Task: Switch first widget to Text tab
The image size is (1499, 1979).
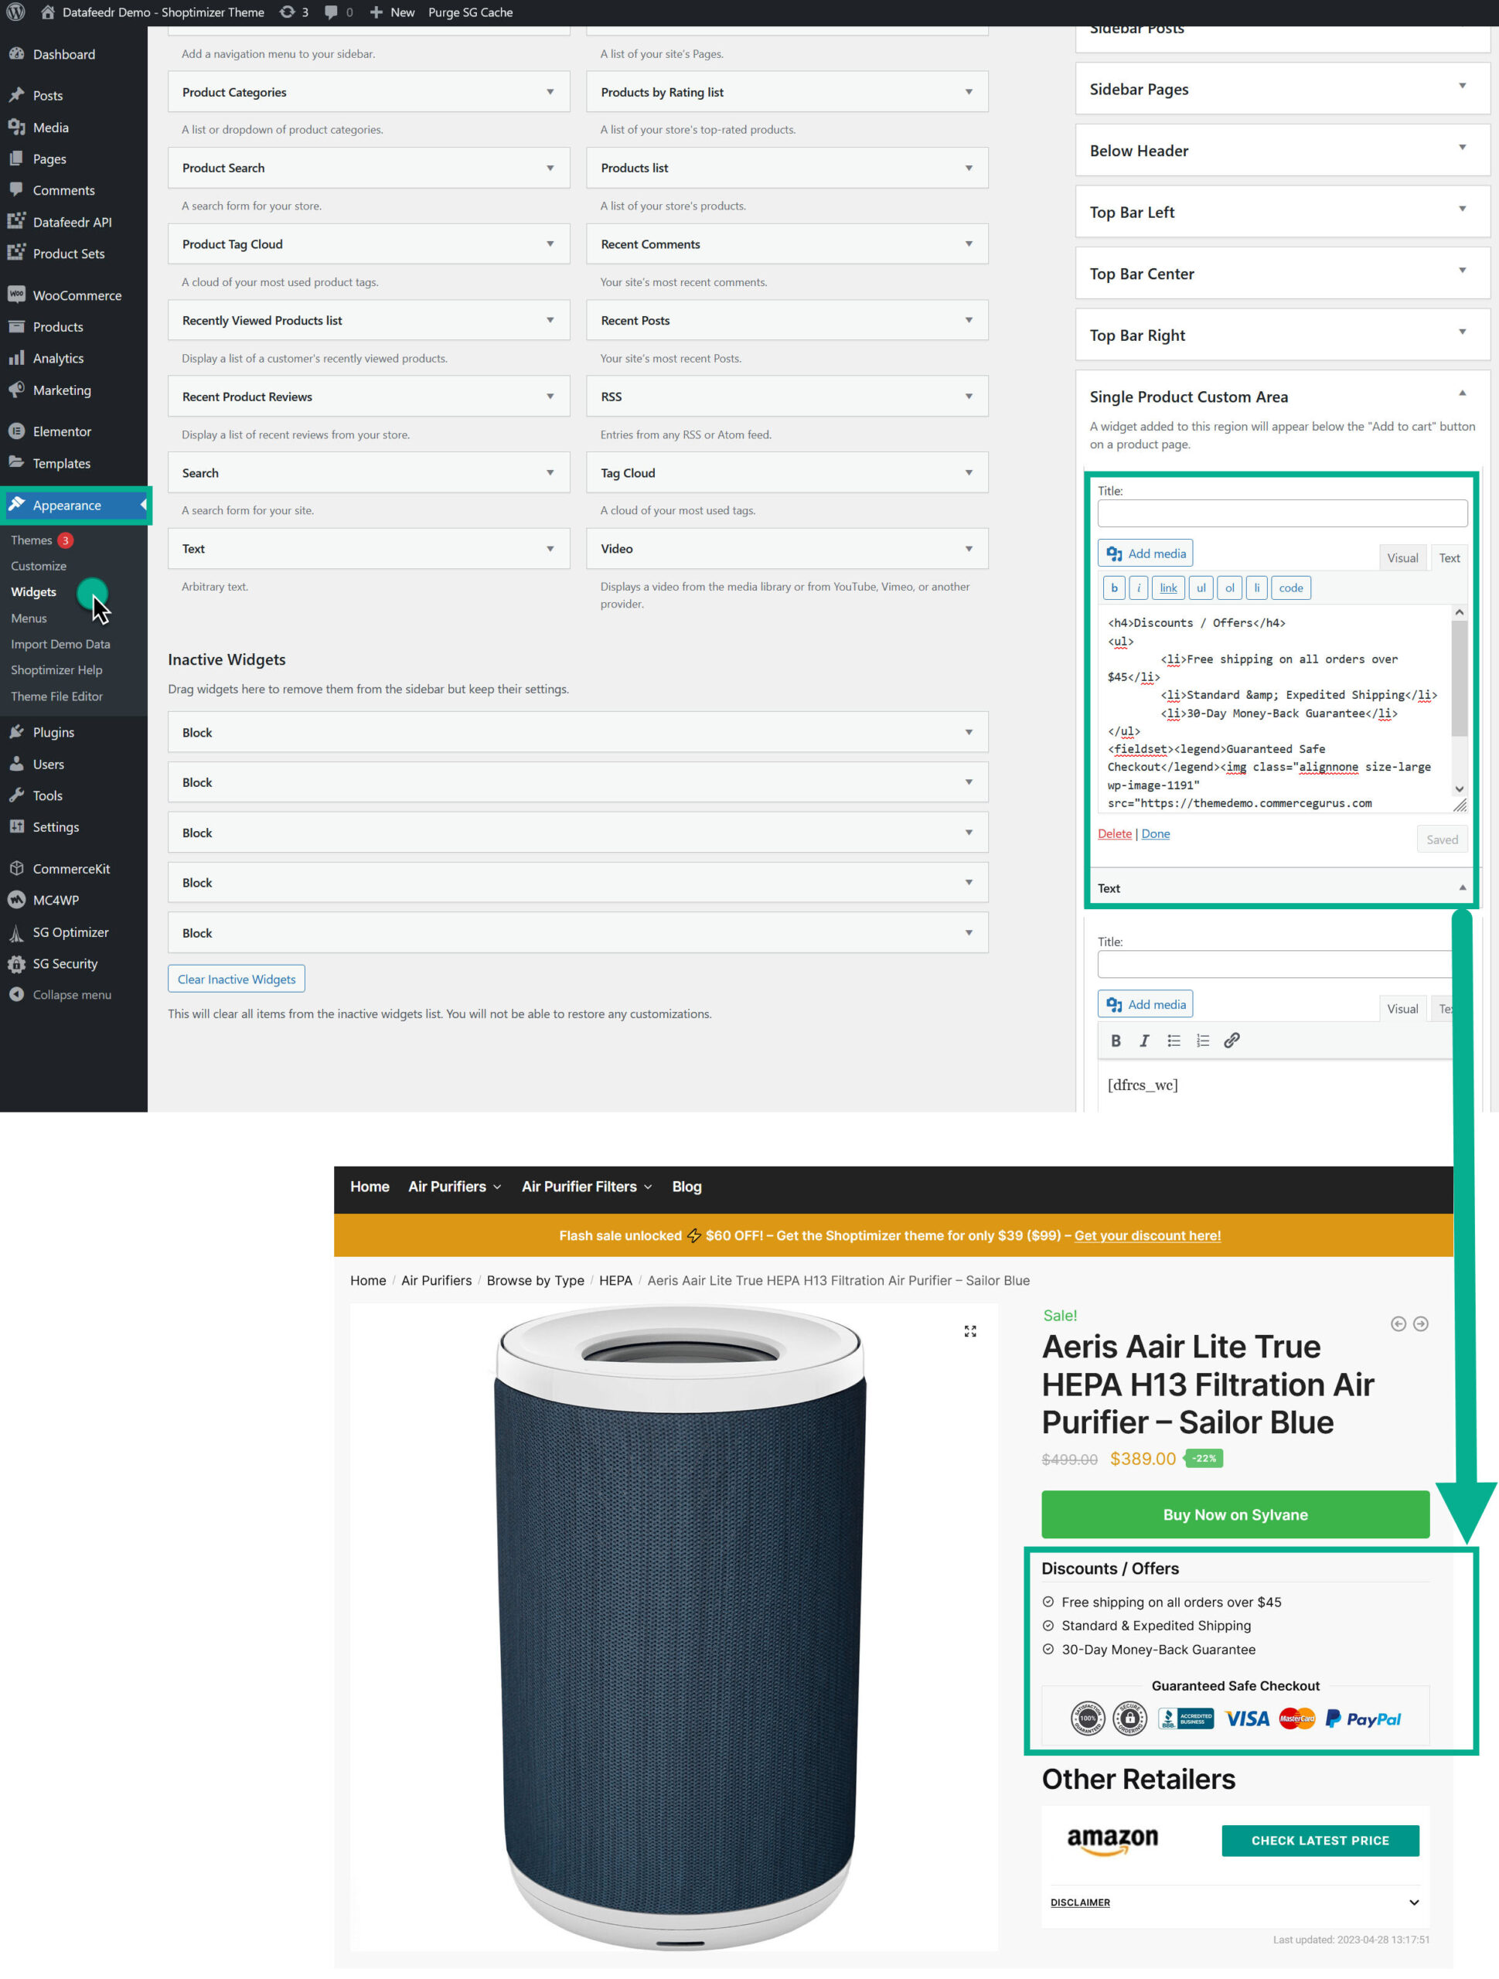Action: point(1449,557)
